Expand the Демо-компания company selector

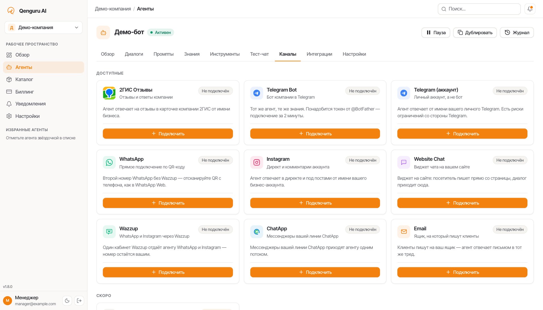(44, 27)
